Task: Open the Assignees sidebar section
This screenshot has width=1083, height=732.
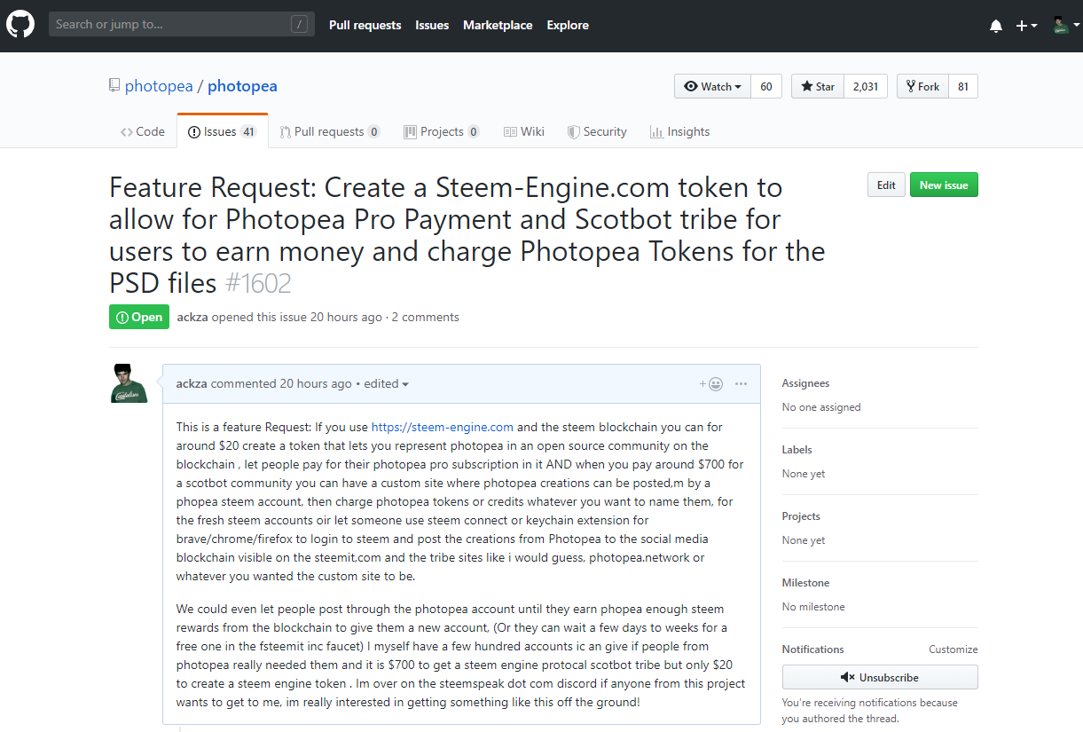Action: coord(805,383)
